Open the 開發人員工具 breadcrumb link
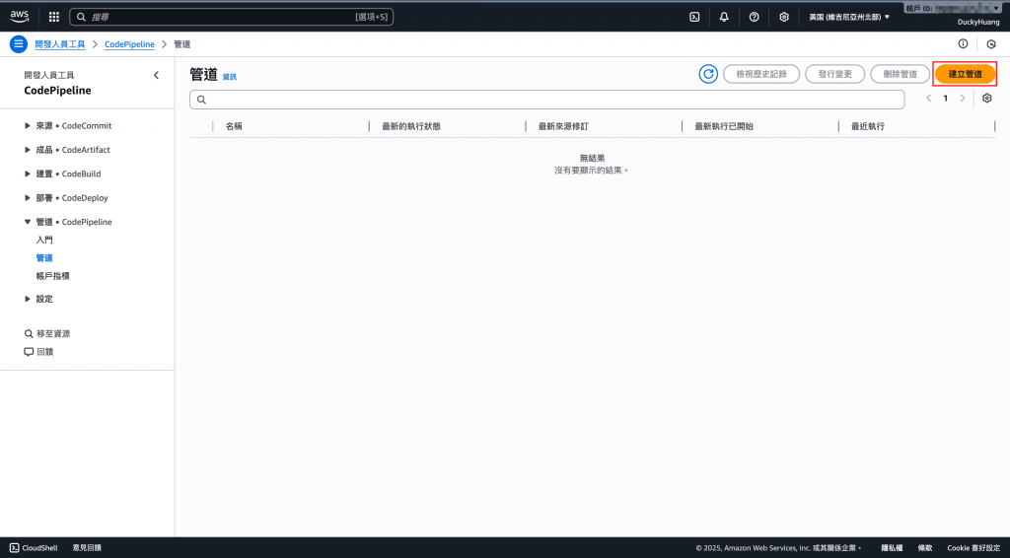The width and height of the screenshot is (1010, 558). tap(60, 44)
